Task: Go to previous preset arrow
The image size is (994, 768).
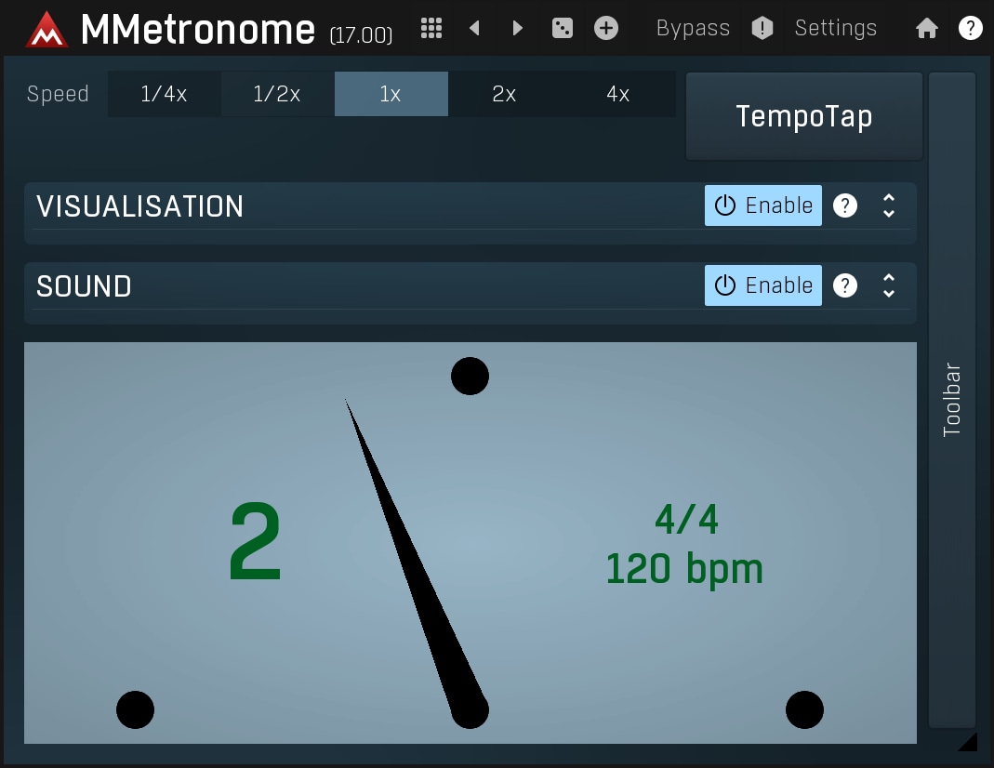Action: coord(474,28)
